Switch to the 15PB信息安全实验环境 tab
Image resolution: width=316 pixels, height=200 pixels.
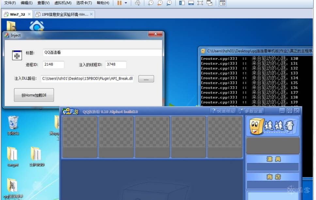65,14
